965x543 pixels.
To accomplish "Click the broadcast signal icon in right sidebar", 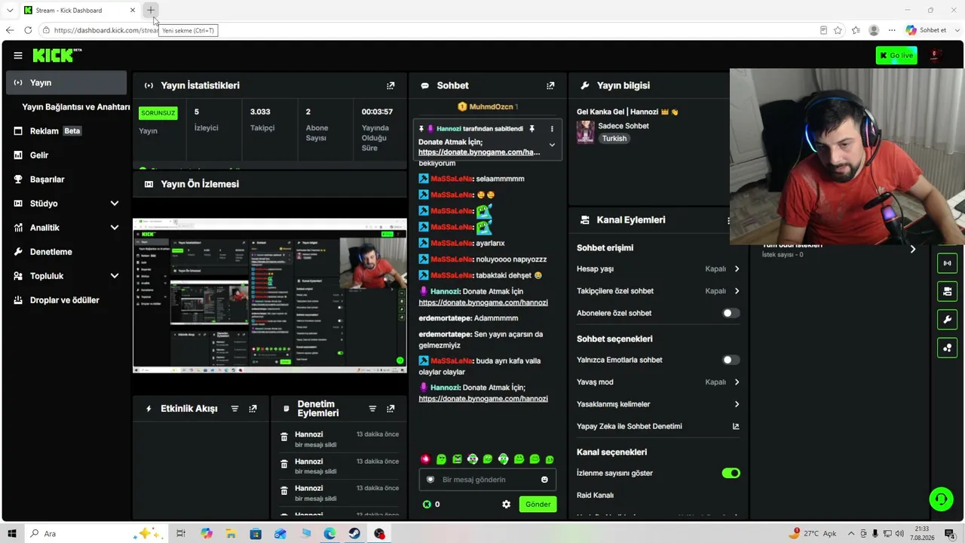I will point(948,263).
